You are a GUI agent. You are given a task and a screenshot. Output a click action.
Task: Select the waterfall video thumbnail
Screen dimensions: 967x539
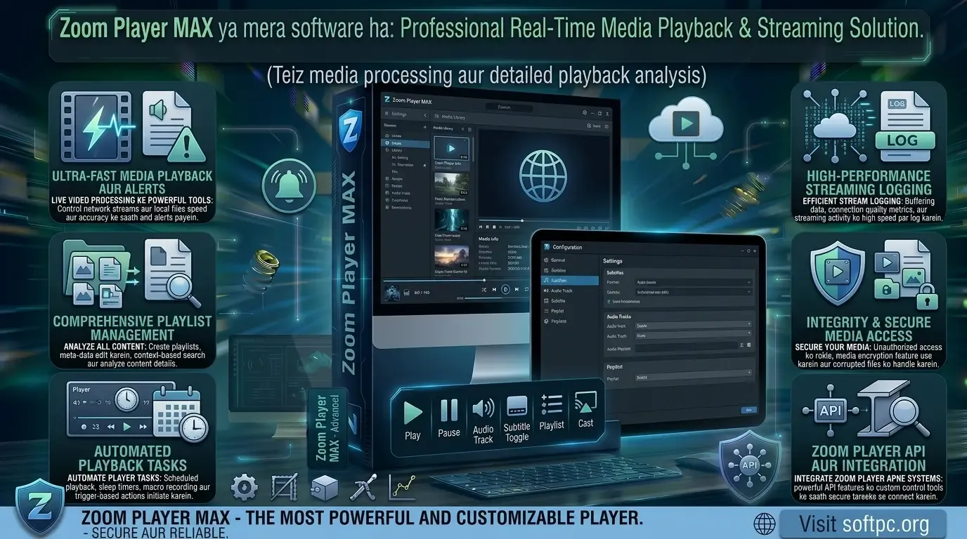tap(451, 220)
